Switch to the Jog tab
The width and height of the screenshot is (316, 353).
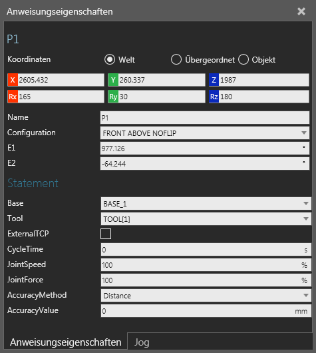tap(142, 342)
